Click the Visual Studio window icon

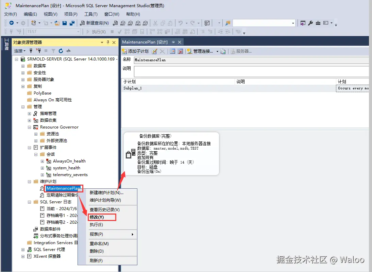tap(303, 23)
